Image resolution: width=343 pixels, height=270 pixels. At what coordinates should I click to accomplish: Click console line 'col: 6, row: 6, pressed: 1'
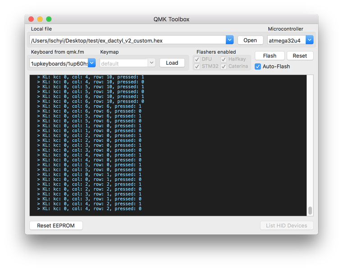(89, 106)
